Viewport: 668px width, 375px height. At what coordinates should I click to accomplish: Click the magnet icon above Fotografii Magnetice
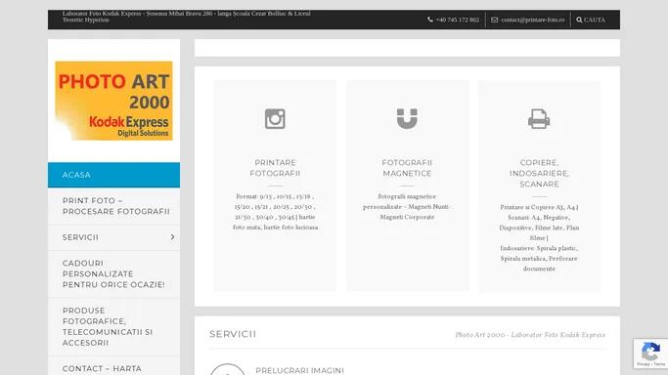(x=407, y=118)
